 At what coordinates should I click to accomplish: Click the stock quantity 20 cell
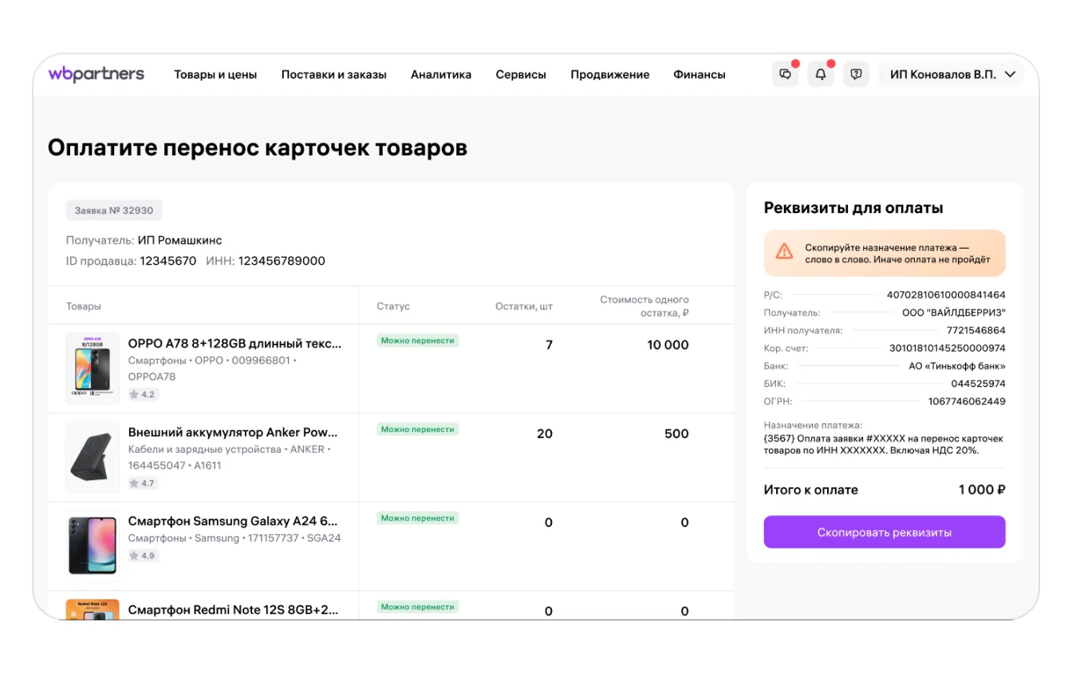click(545, 434)
